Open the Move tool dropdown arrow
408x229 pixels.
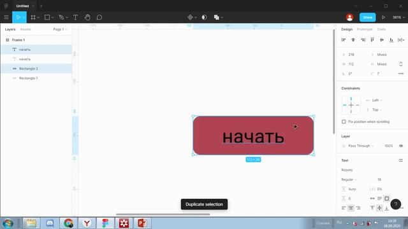pos(24,17)
